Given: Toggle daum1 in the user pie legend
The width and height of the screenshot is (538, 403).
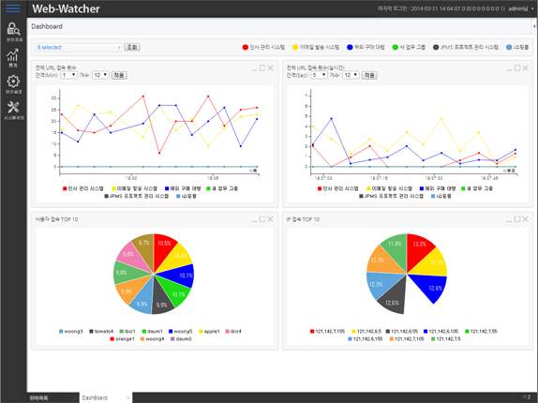Looking at the screenshot, I should pyautogui.click(x=153, y=332).
